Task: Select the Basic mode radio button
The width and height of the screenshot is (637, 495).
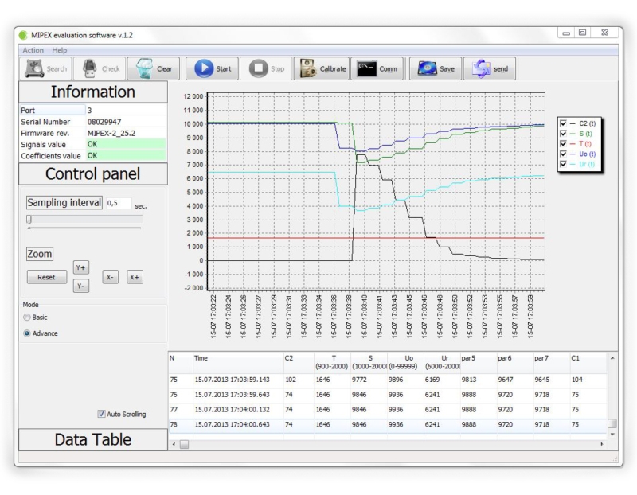Action: tap(27, 318)
